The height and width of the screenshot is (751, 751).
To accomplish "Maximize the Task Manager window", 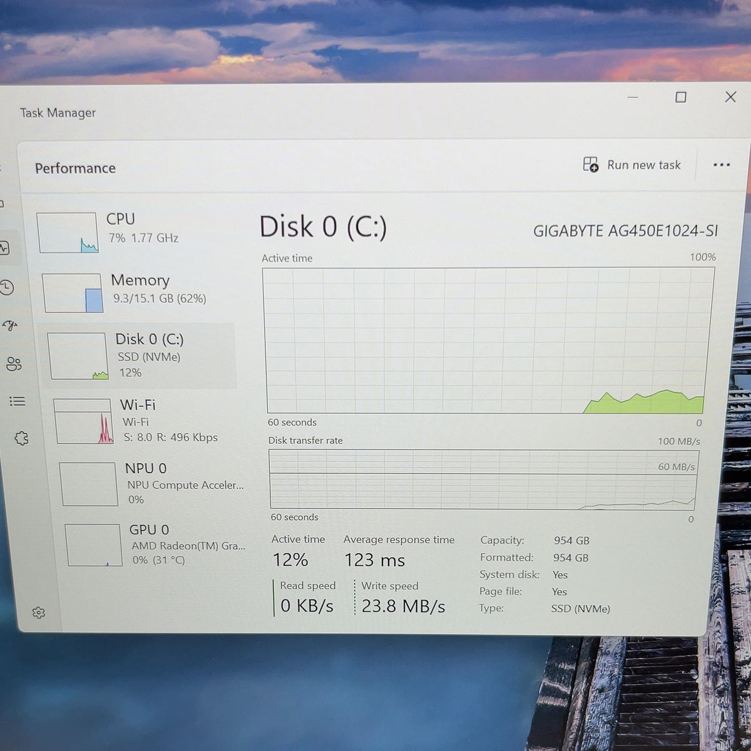I will coord(681,97).
